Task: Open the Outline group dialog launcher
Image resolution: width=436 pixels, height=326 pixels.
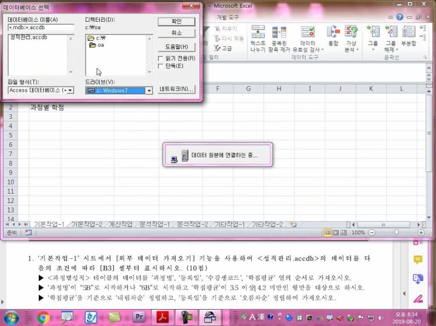Action: (425, 57)
